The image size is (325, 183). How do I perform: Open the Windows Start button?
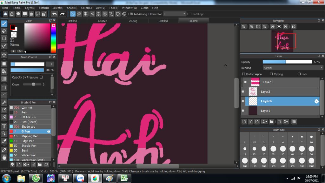click(6, 178)
